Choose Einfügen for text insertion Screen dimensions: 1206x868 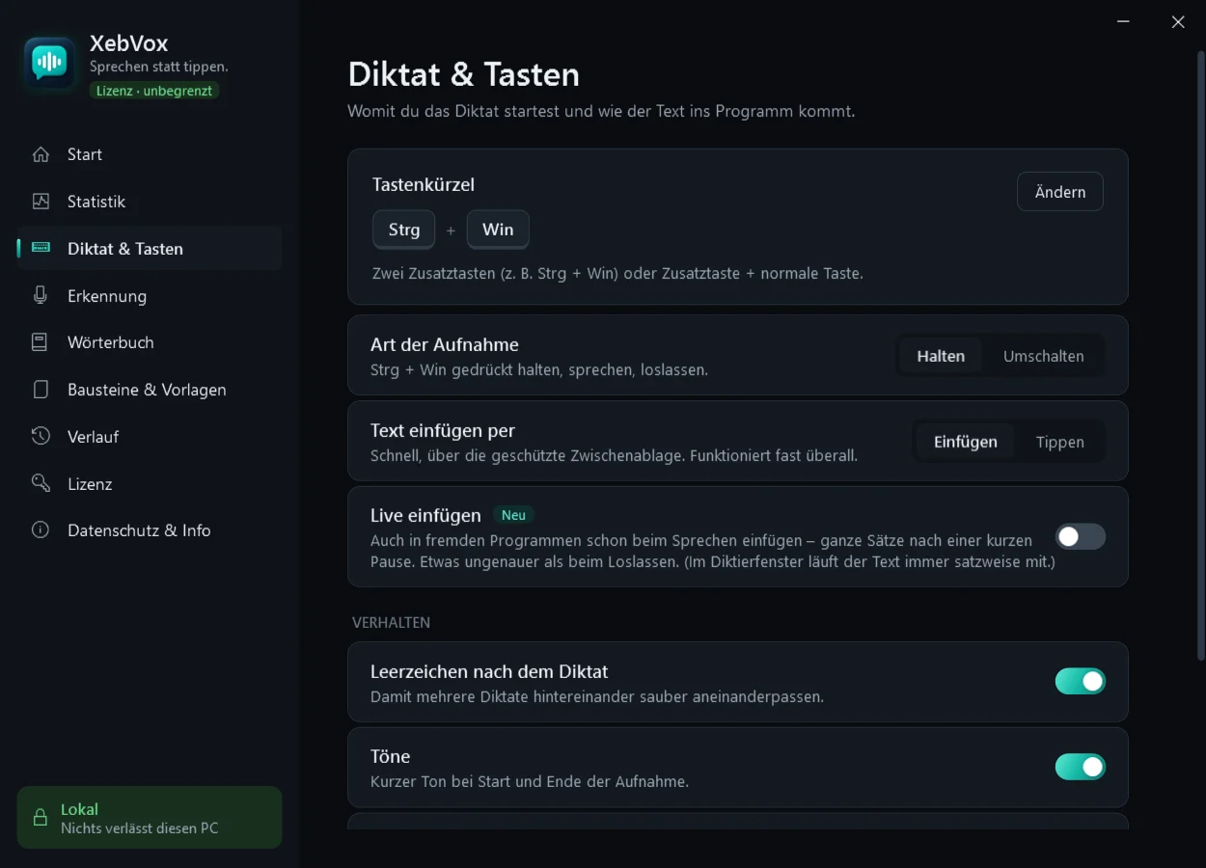[966, 442]
